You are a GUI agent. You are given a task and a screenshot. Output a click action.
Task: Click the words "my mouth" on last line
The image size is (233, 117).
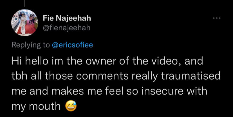tap(36, 107)
